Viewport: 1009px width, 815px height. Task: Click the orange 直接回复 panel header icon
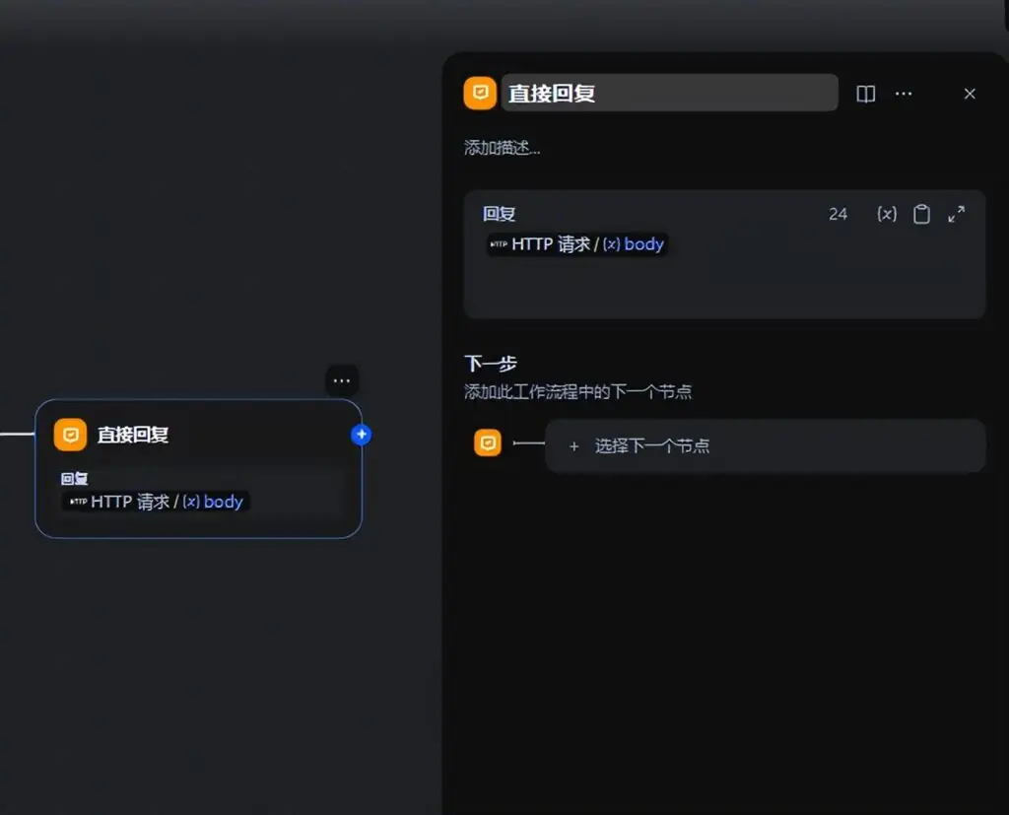click(480, 93)
